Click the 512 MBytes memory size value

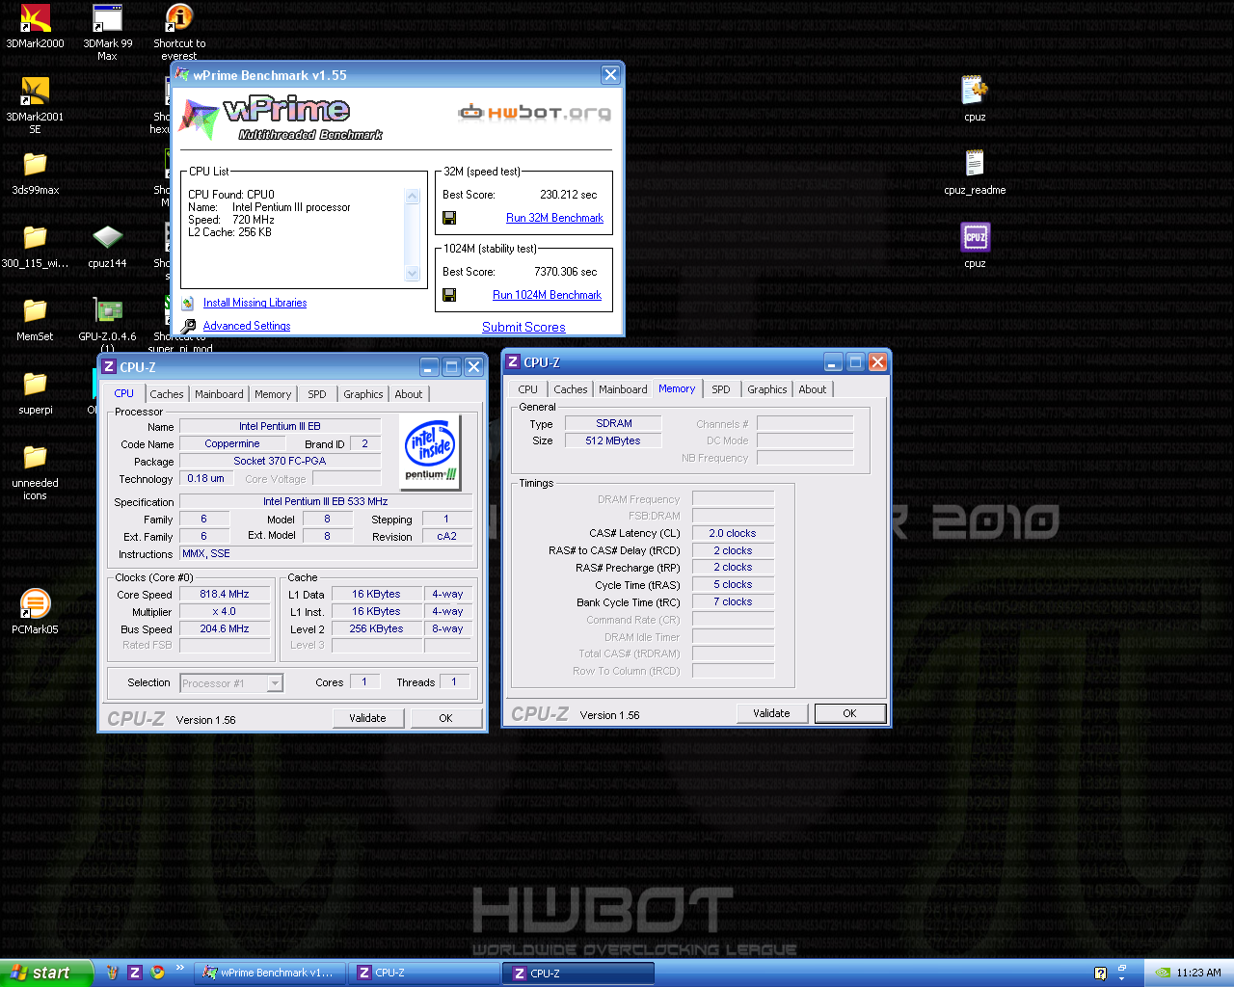(x=613, y=440)
